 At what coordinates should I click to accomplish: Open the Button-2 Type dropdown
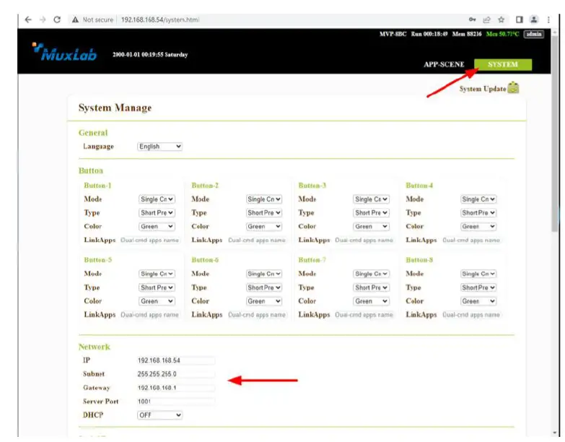(264, 213)
